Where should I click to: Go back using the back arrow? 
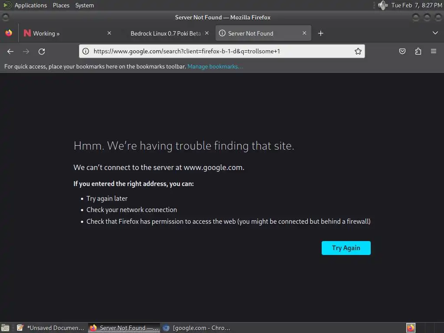click(10, 51)
